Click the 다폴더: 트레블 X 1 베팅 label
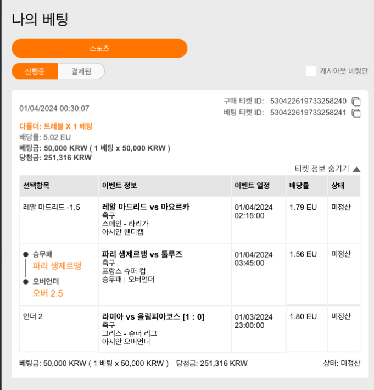This screenshot has height=390, width=374. click(55, 126)
